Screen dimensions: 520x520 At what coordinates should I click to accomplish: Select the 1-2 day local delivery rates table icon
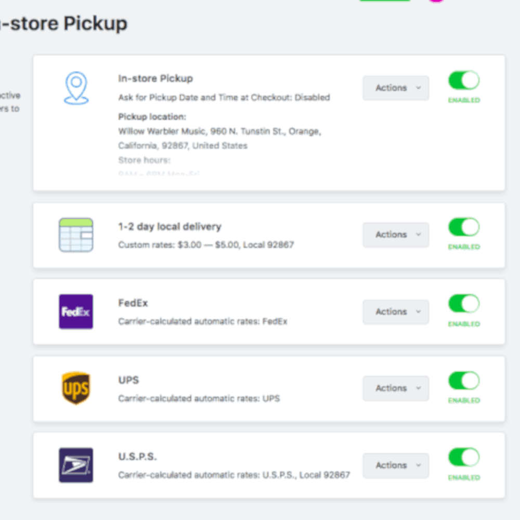coord(76,235)
